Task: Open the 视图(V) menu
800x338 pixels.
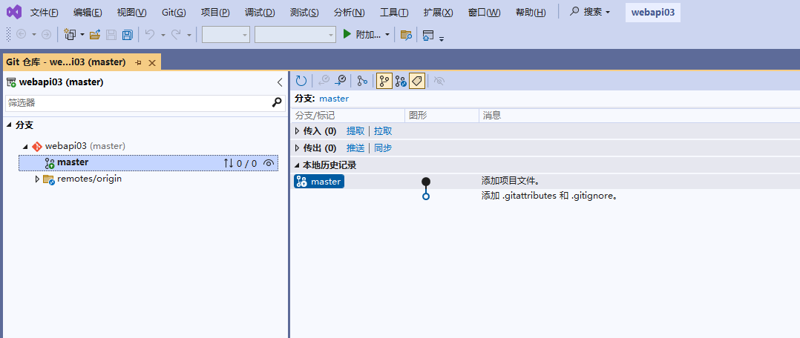Action: [x=131, y=13]
